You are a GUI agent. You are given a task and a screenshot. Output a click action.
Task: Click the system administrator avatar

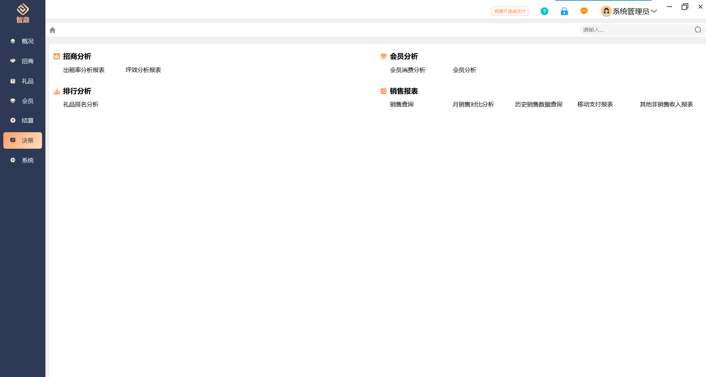point(606,11)
